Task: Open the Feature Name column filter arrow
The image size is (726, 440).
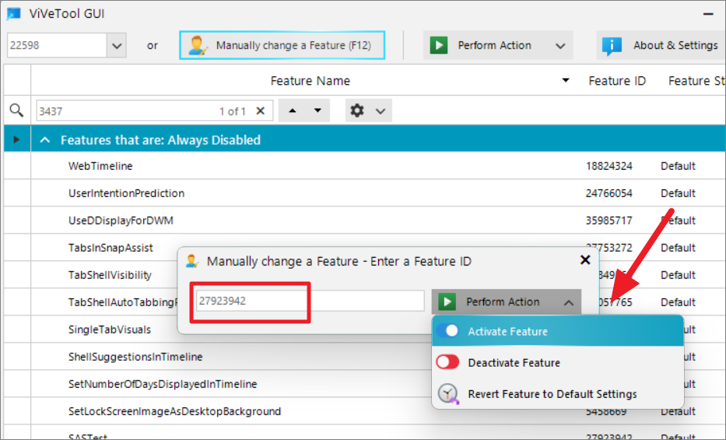Action: tap(566, 80)
